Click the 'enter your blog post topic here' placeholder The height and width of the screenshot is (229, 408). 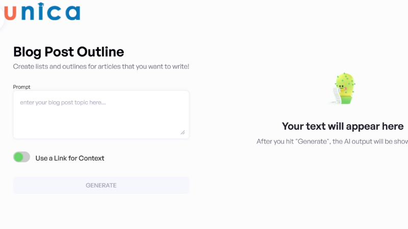point(63,102)
